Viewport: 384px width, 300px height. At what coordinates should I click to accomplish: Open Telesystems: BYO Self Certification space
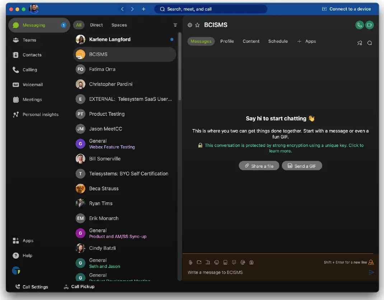pos(125,173)
